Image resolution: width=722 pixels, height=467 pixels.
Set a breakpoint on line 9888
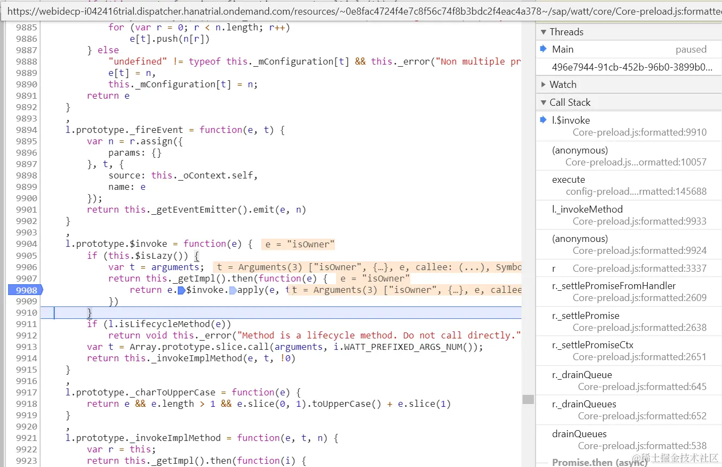[27, 61]
